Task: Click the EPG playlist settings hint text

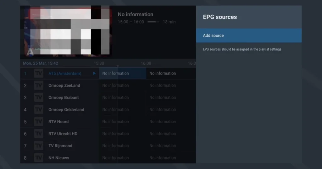Action: [242, 49]
